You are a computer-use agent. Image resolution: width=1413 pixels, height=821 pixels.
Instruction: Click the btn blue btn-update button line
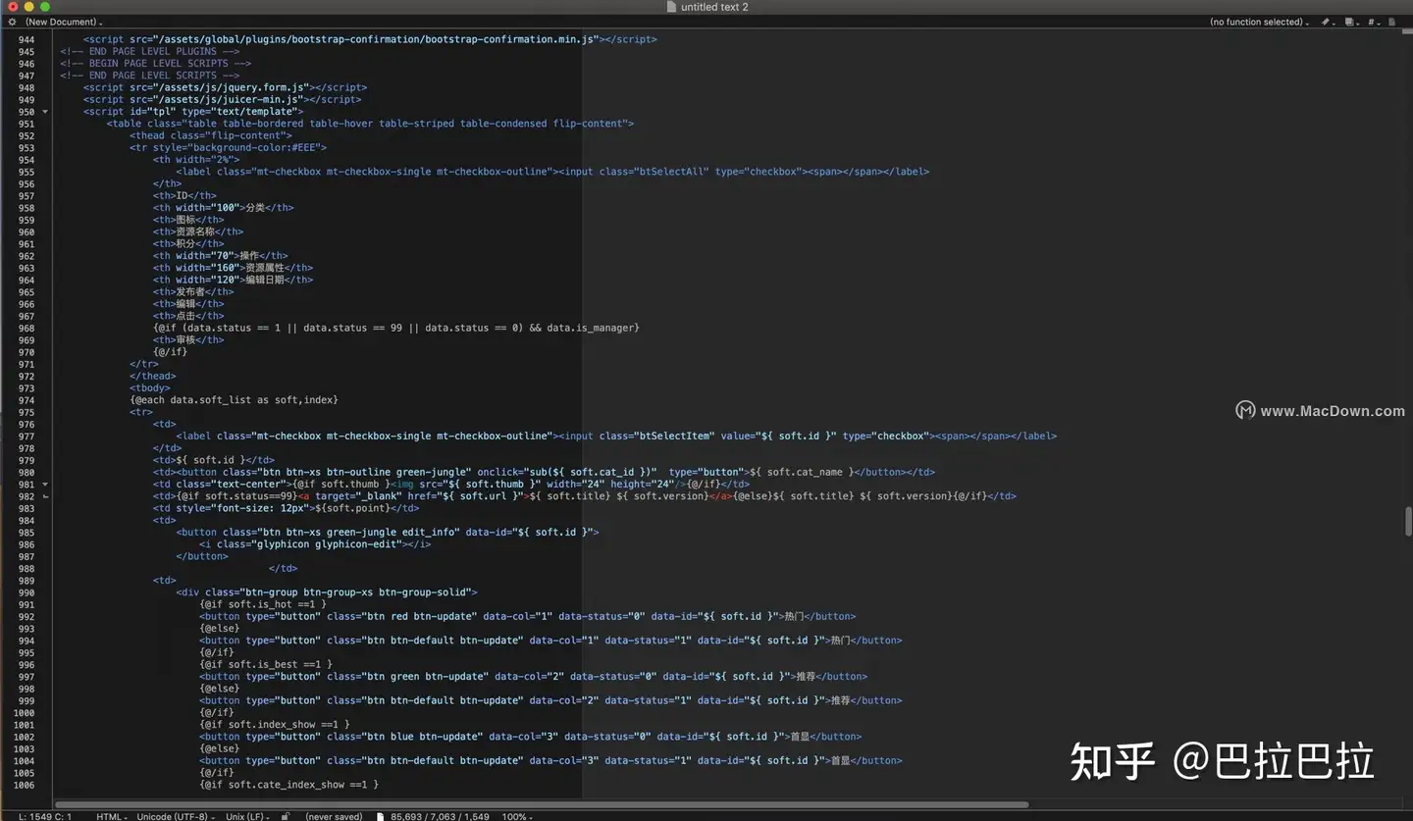531,737
